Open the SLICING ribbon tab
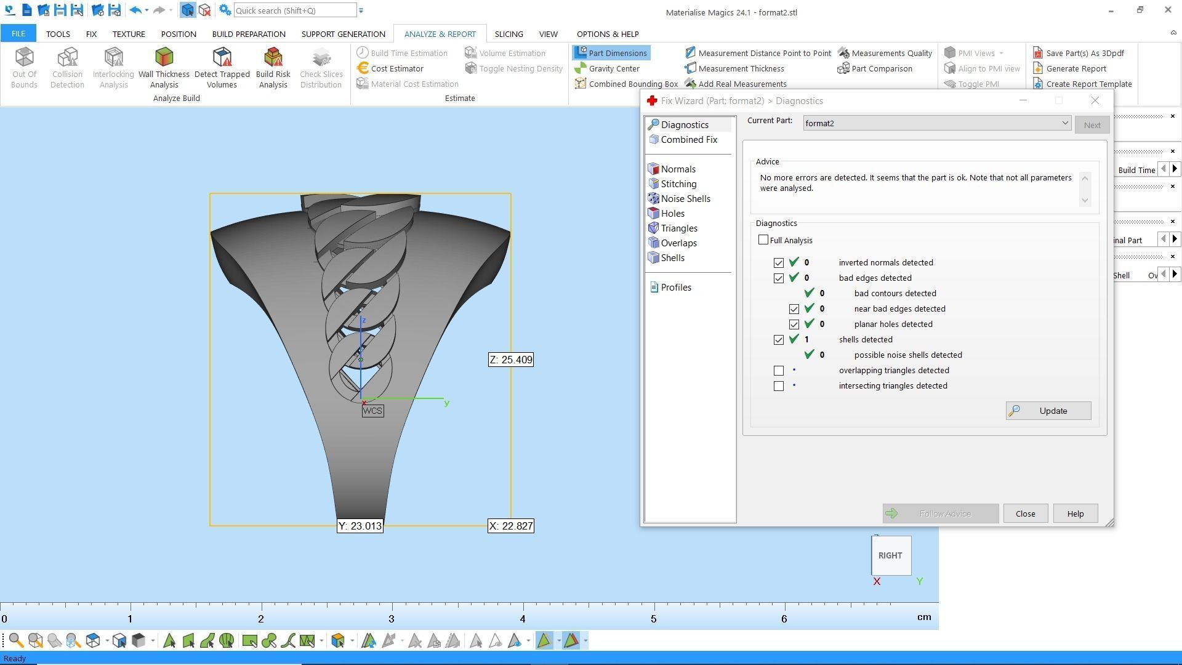The width and height of the screenshot is (1182, 665). [x=509, y=34]
